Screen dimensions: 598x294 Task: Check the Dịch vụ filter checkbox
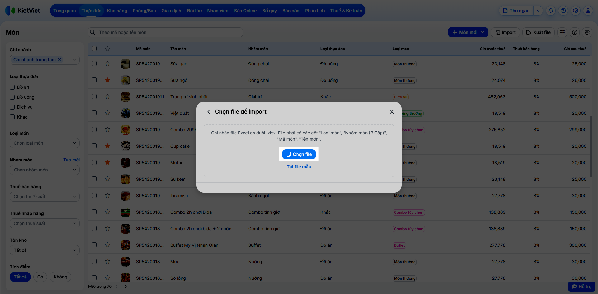click(12, 107)
